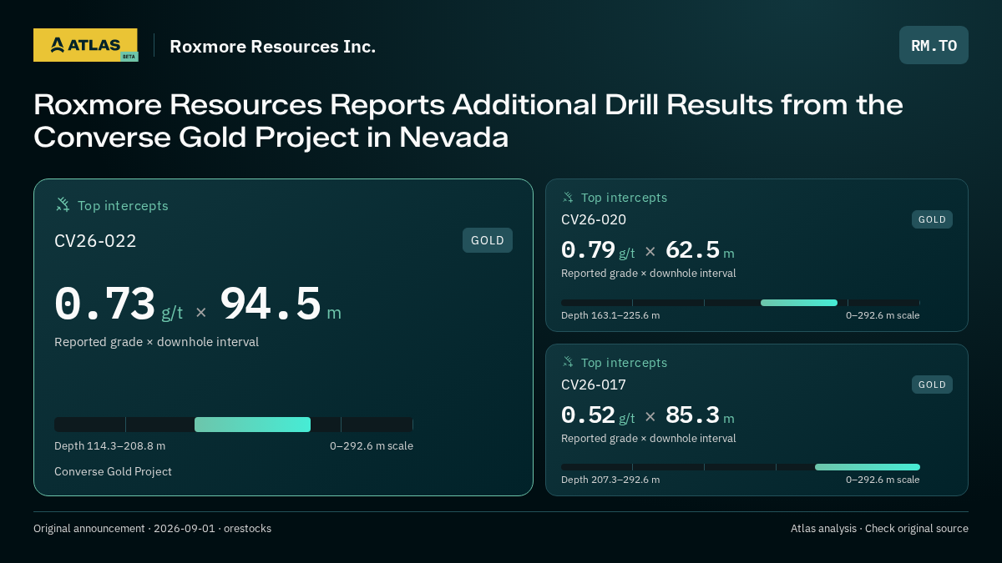1002x563 pixels.
Task: Click the Original announcement footer text
Action: click(x=152, y=528)
